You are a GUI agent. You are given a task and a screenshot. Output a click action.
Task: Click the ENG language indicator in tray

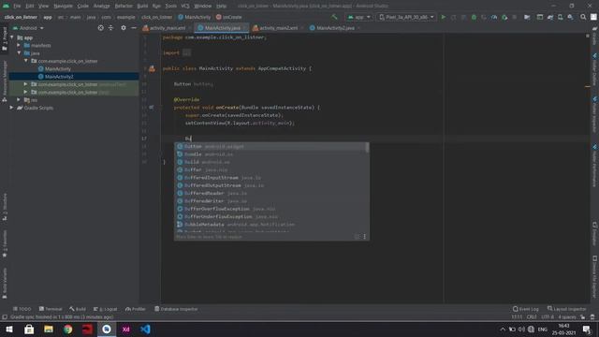click(x=543, y=330)
